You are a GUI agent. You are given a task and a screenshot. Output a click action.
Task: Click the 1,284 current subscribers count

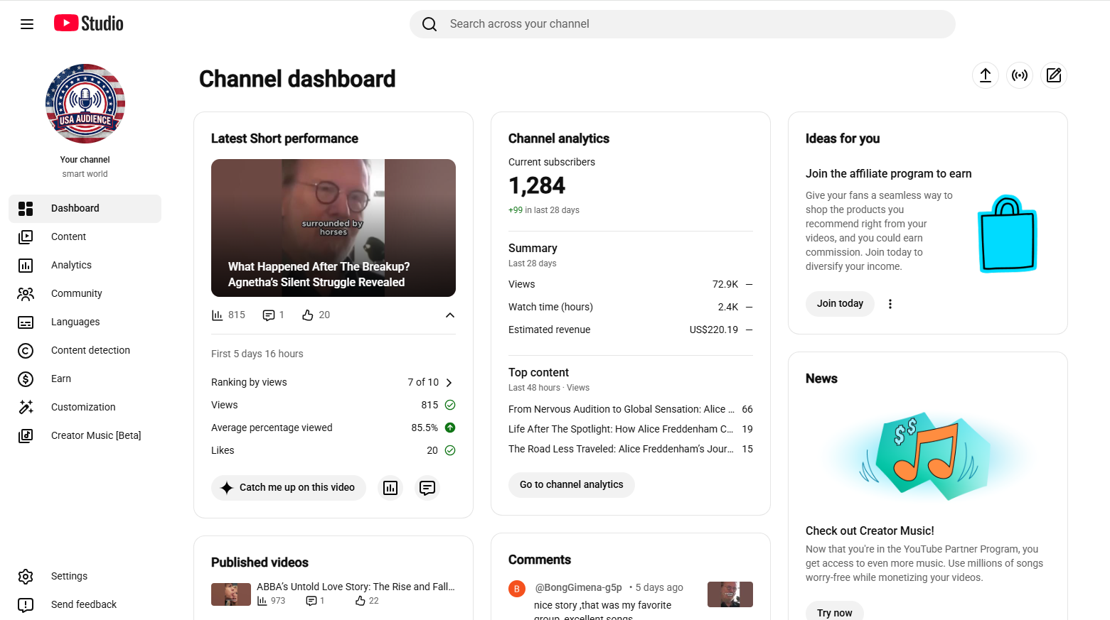coord(537,186)
